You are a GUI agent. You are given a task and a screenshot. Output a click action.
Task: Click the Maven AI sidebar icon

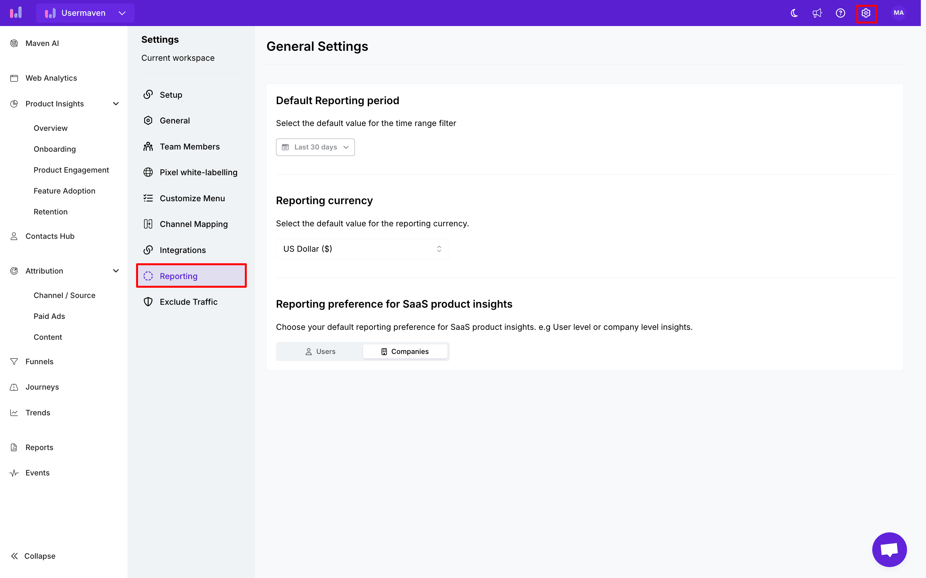[x=15, y=43]
